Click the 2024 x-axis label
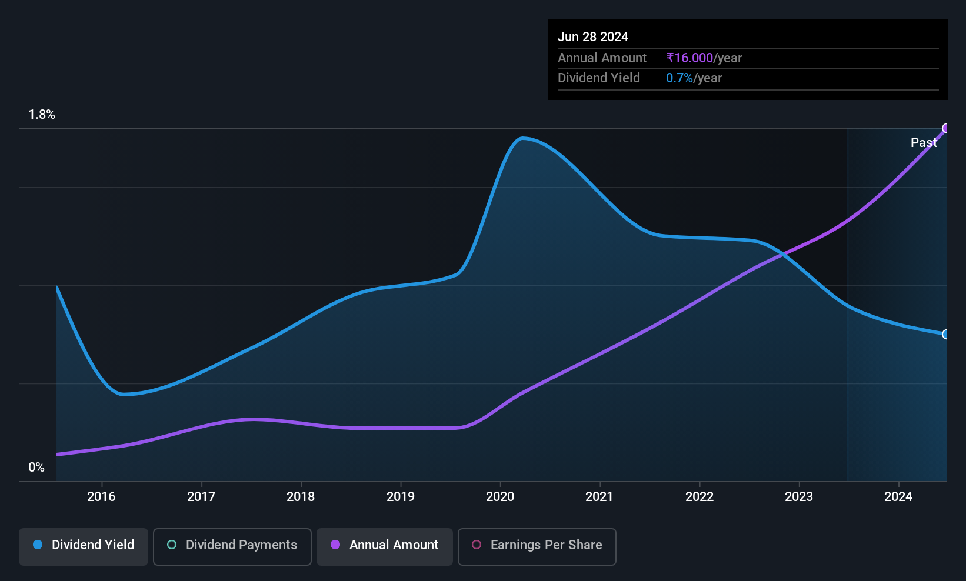Viewport: 966px width, 581px height. (x=898, y=496)
